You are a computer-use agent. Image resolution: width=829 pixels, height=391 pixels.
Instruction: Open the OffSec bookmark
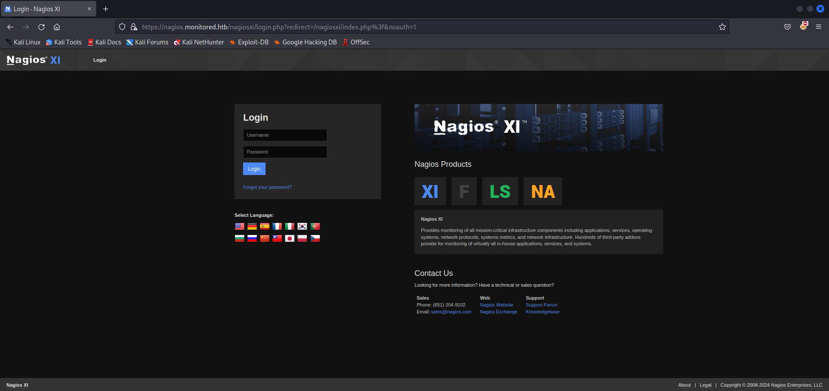356,42
